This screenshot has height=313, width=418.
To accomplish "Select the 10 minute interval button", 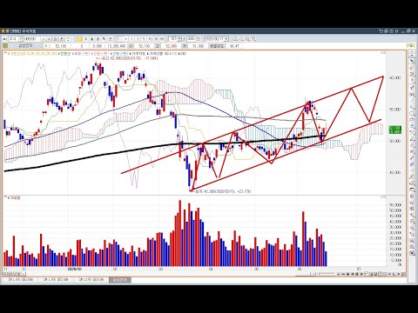I will pos(150,39).
